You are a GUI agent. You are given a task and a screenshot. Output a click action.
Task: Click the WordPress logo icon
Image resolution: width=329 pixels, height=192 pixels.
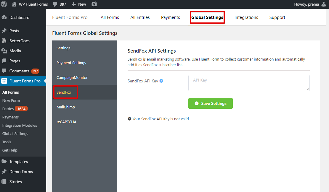[x=4, y=4]
